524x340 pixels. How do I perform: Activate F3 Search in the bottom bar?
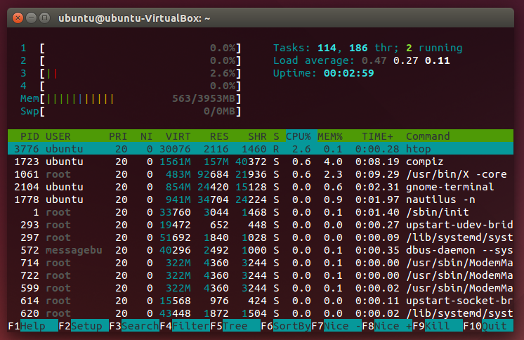click(134, 326)
